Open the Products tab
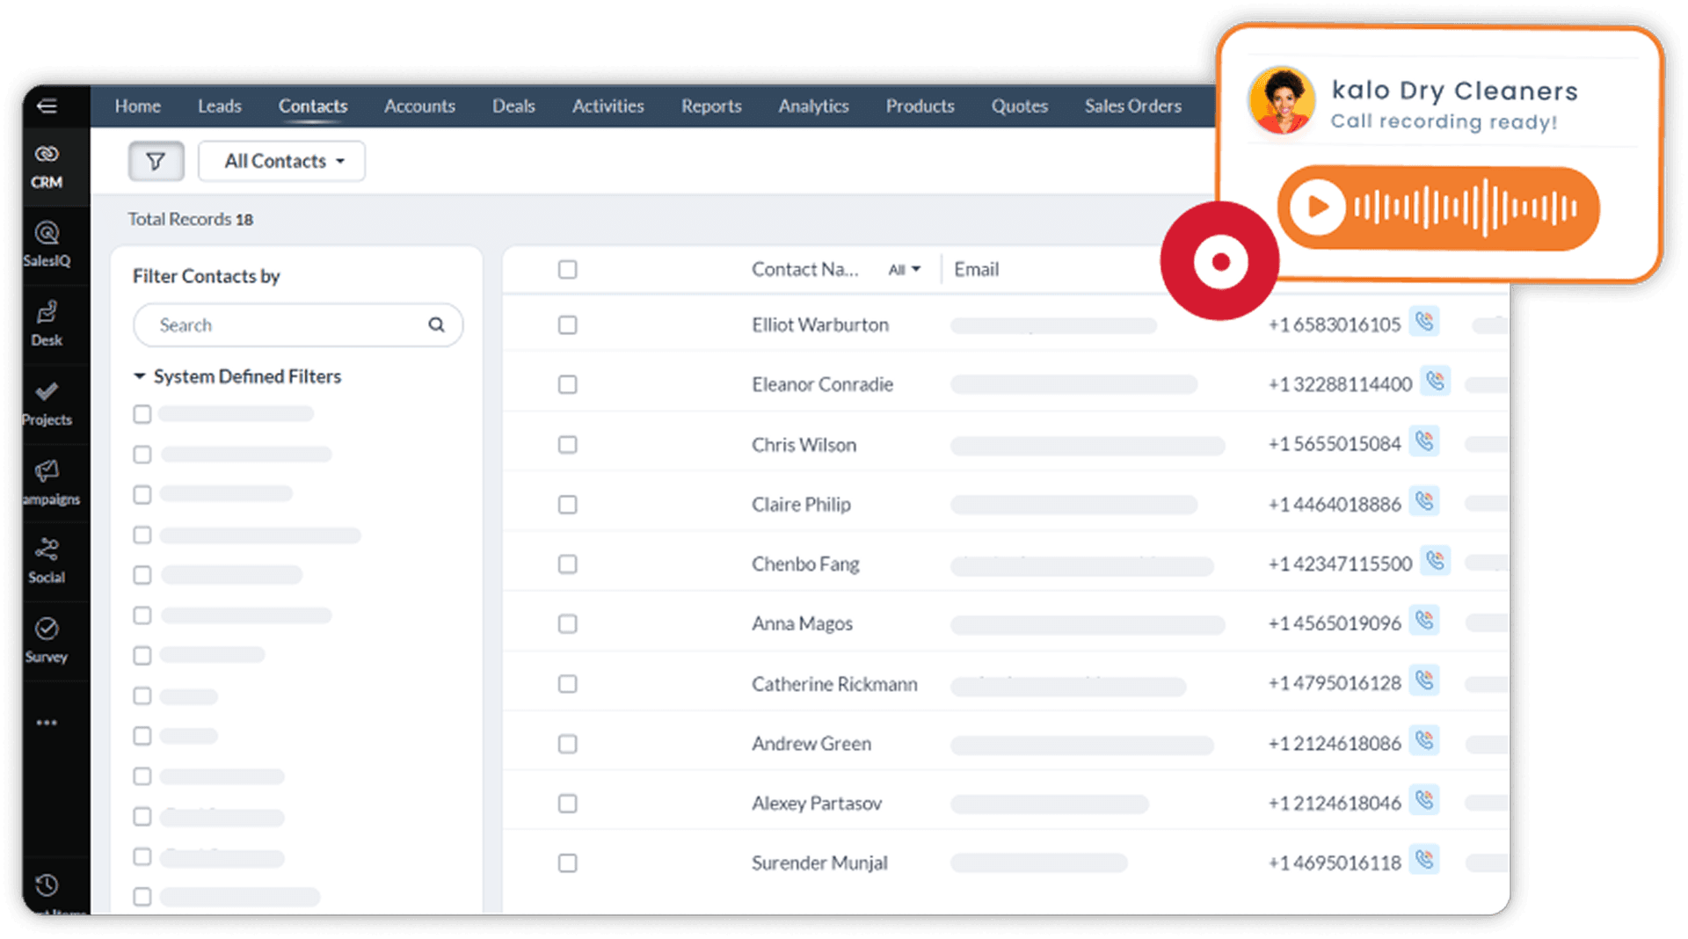 920,106
